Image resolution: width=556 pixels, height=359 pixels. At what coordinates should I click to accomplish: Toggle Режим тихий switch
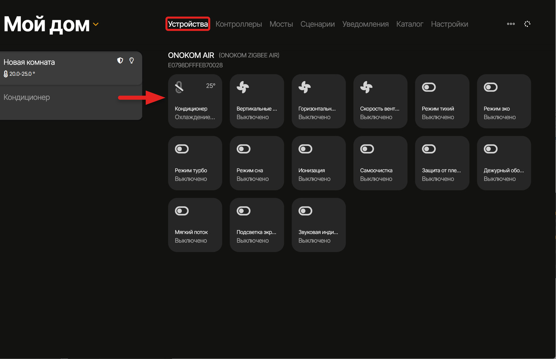click(x=429, y=88)
